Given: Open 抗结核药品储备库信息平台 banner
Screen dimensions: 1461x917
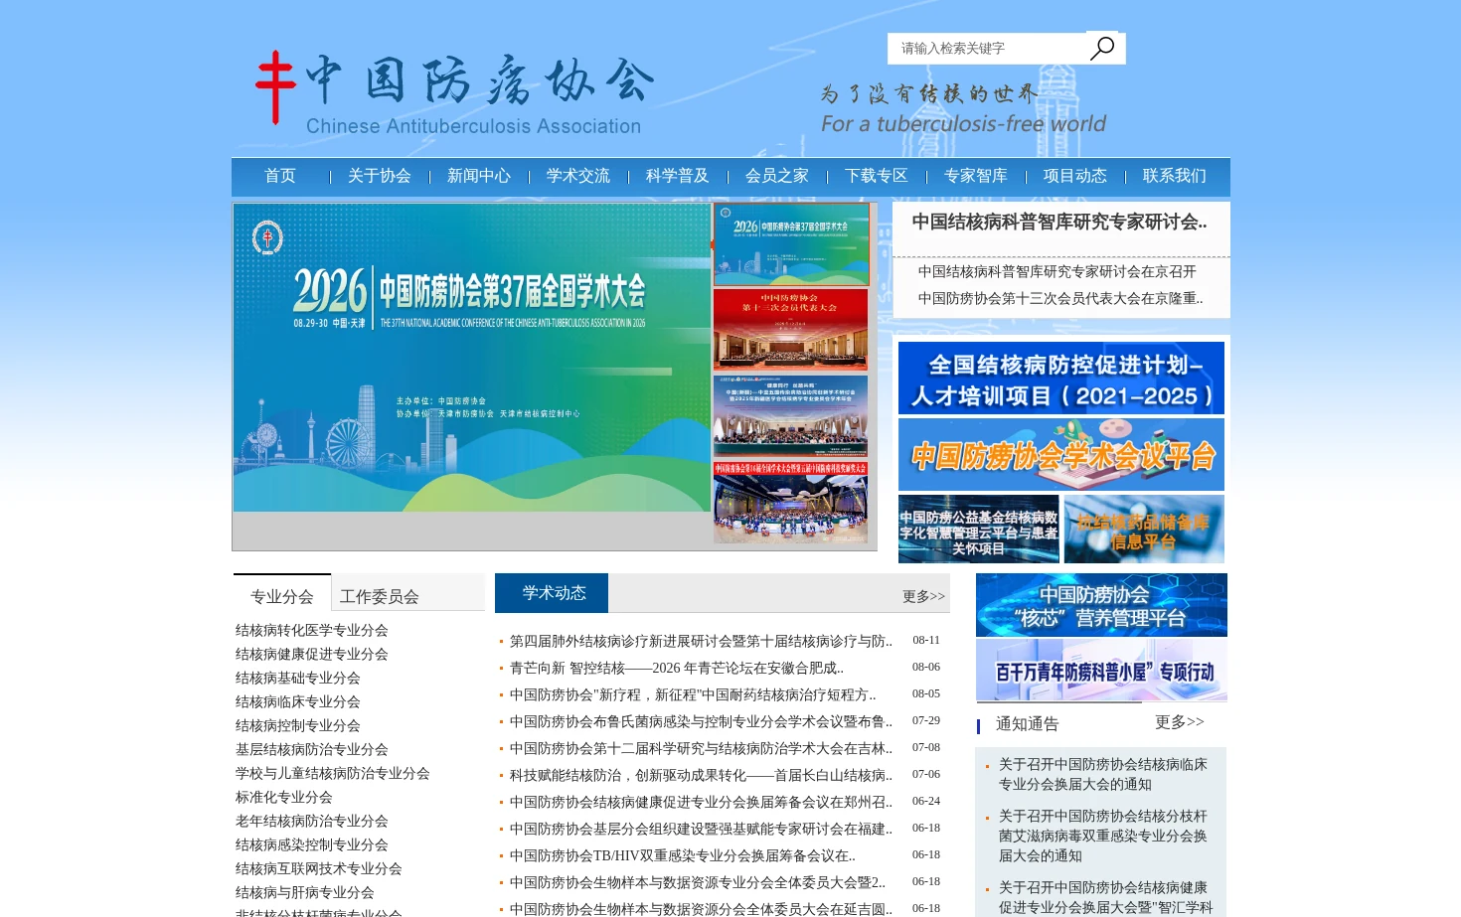Looking at the screenshot, I should [x=1144, y=529].
